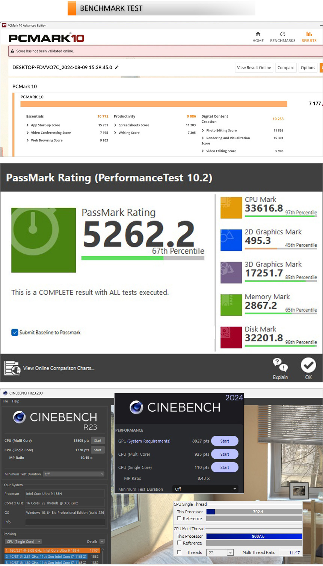Open the CPU (Single Core) ranking dropdown
The image size is (323, 566).
click(x=23, y=542)
